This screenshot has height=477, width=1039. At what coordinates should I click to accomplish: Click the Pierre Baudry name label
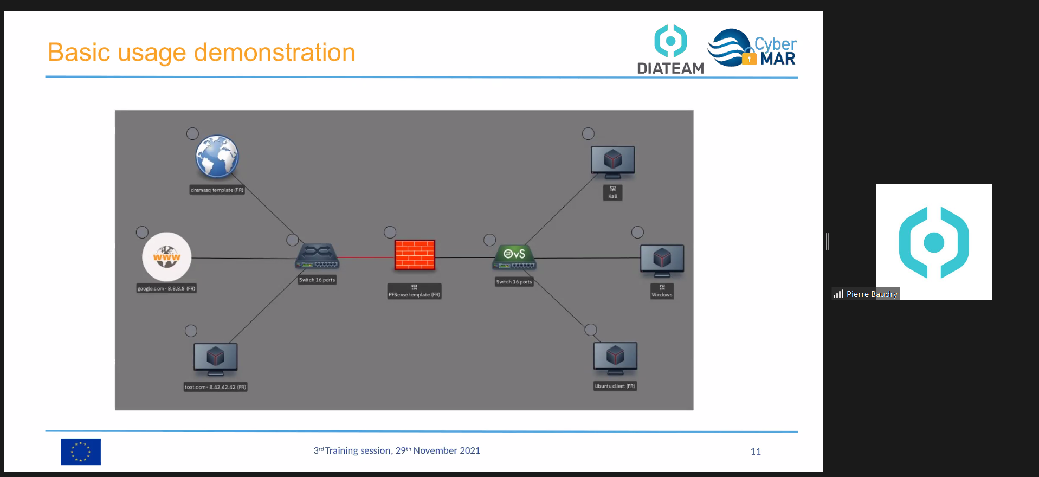tap(872, 294)
